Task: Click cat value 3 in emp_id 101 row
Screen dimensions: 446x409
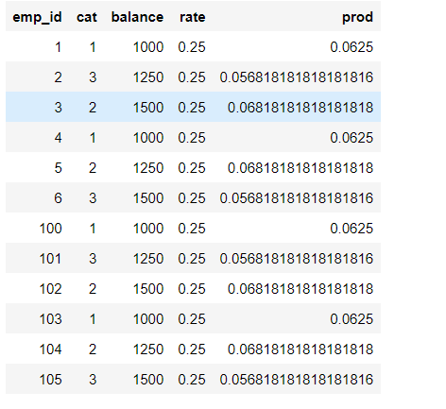Action: (x=93, y=259)
